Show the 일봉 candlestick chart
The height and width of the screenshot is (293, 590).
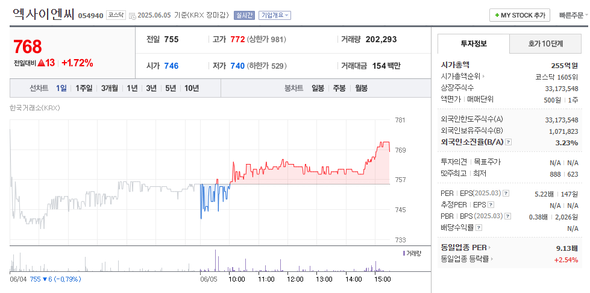318,89
